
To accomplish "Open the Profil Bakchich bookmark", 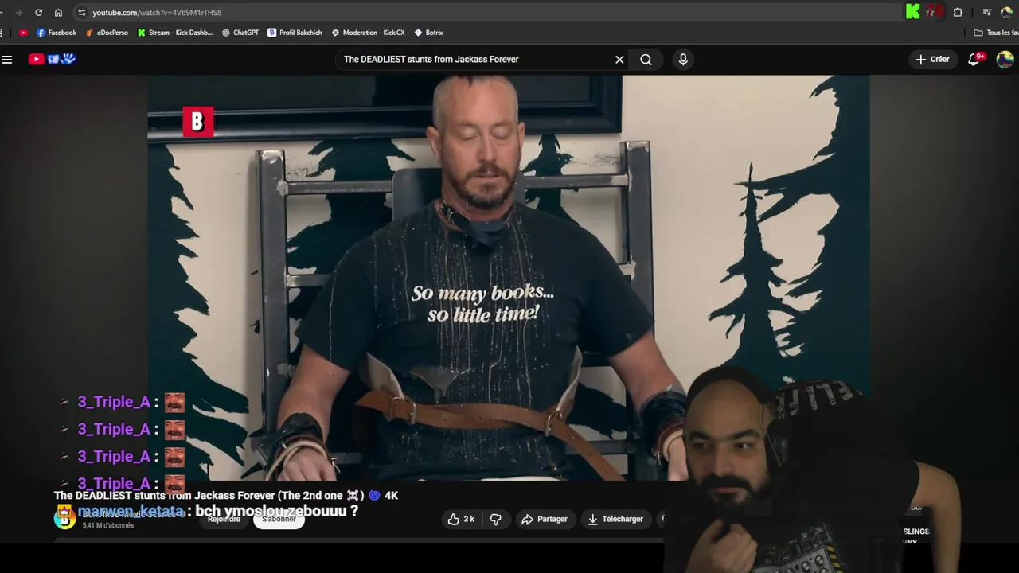I will click(x=295, y=33).
